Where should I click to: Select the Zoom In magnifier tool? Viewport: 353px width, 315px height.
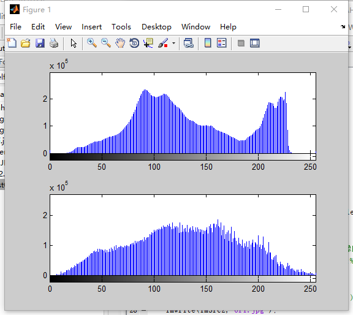click(x=92, y=43)
